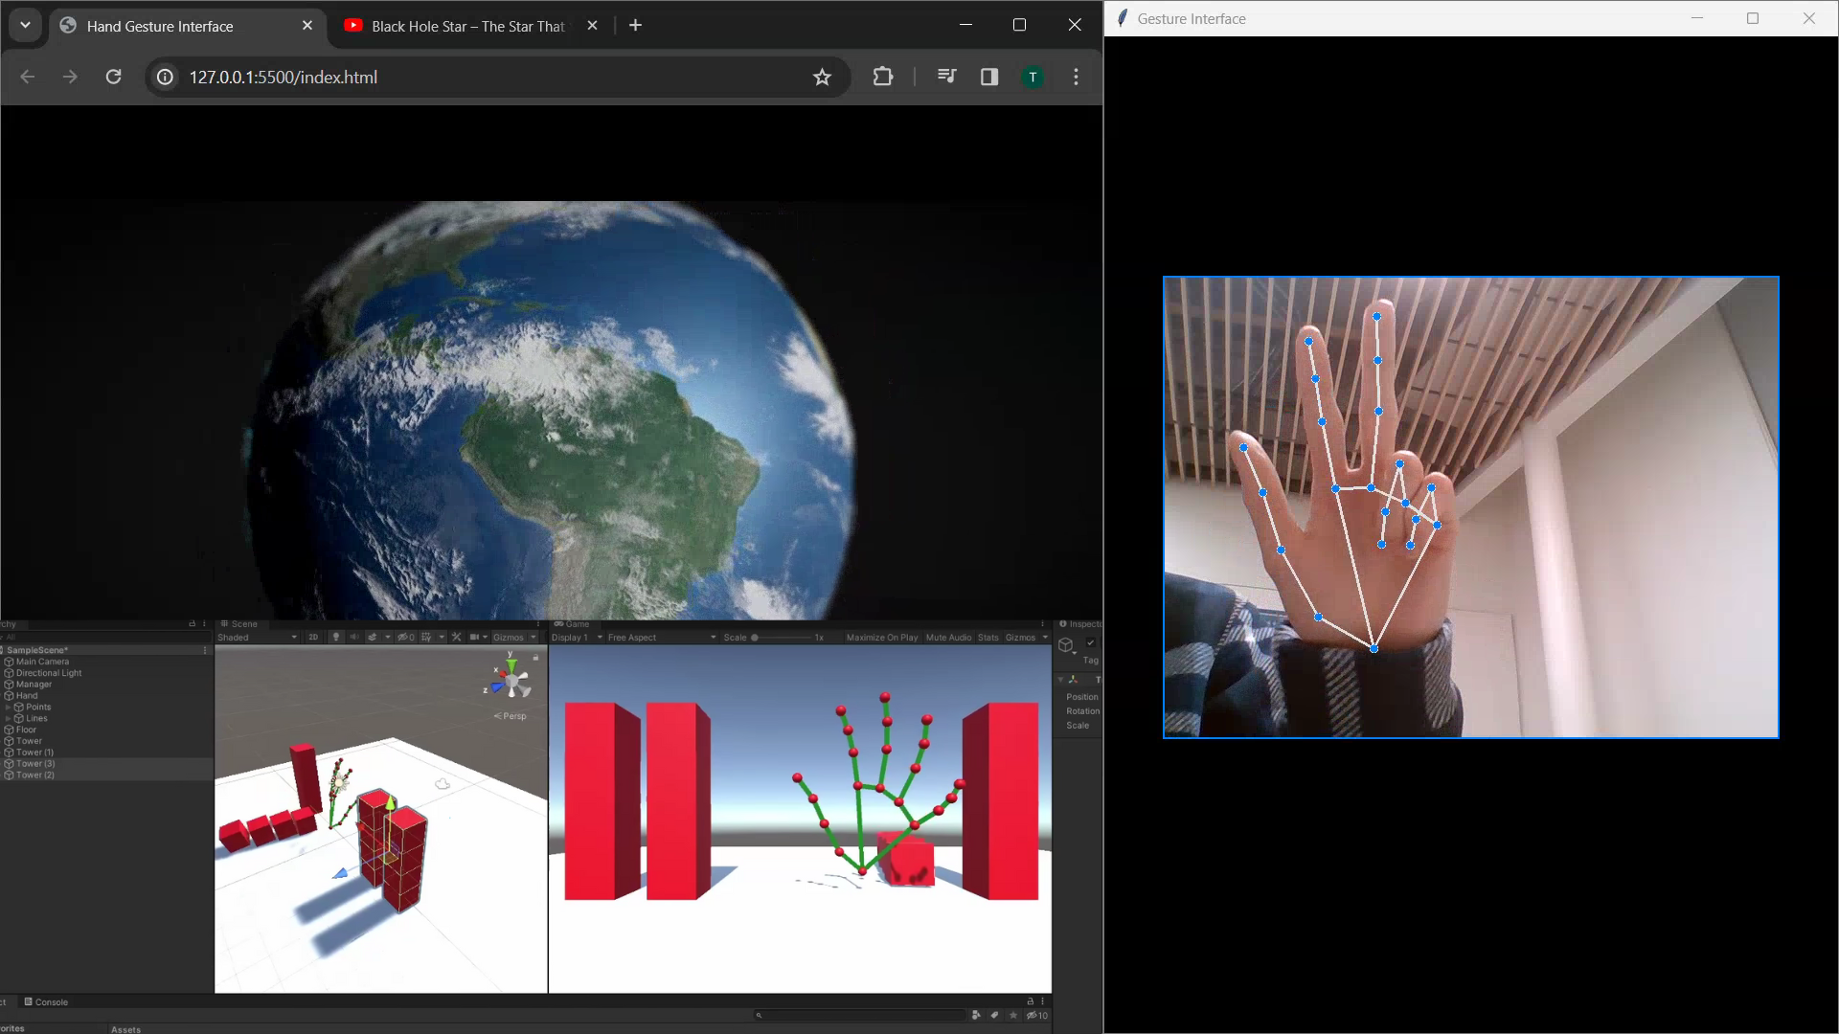Click the scene orientation gizmo
1839x1034 pixels.
pos(511,681)
